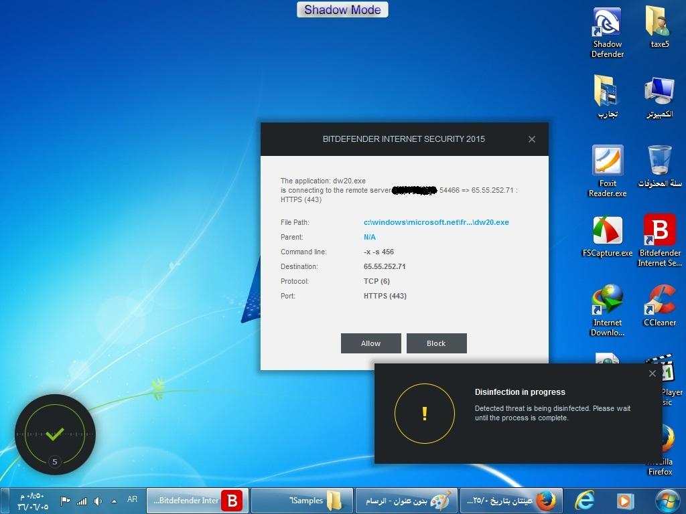Open the الكمبيوتر (Computer) desktop icon
686x514 pixels.
click(x=659, y=96)
